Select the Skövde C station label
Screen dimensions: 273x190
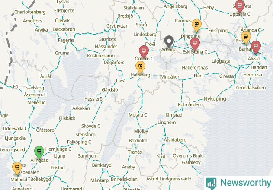(91, 126)
